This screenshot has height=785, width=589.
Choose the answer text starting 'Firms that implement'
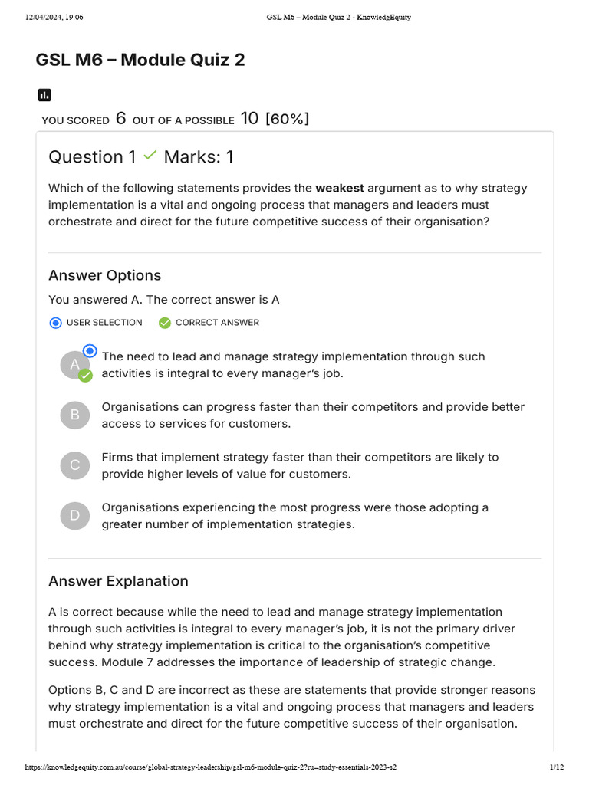pyautogui.click(x=300, y=465)
